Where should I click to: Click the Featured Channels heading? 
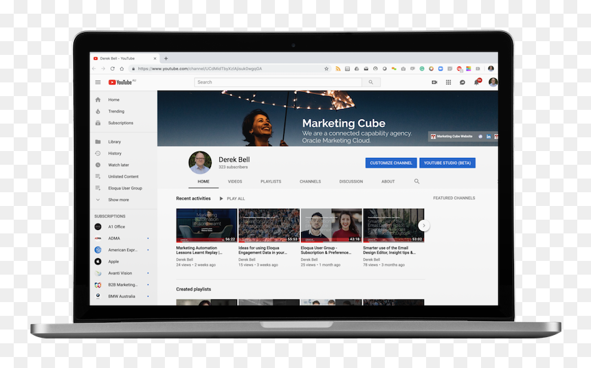454,198
